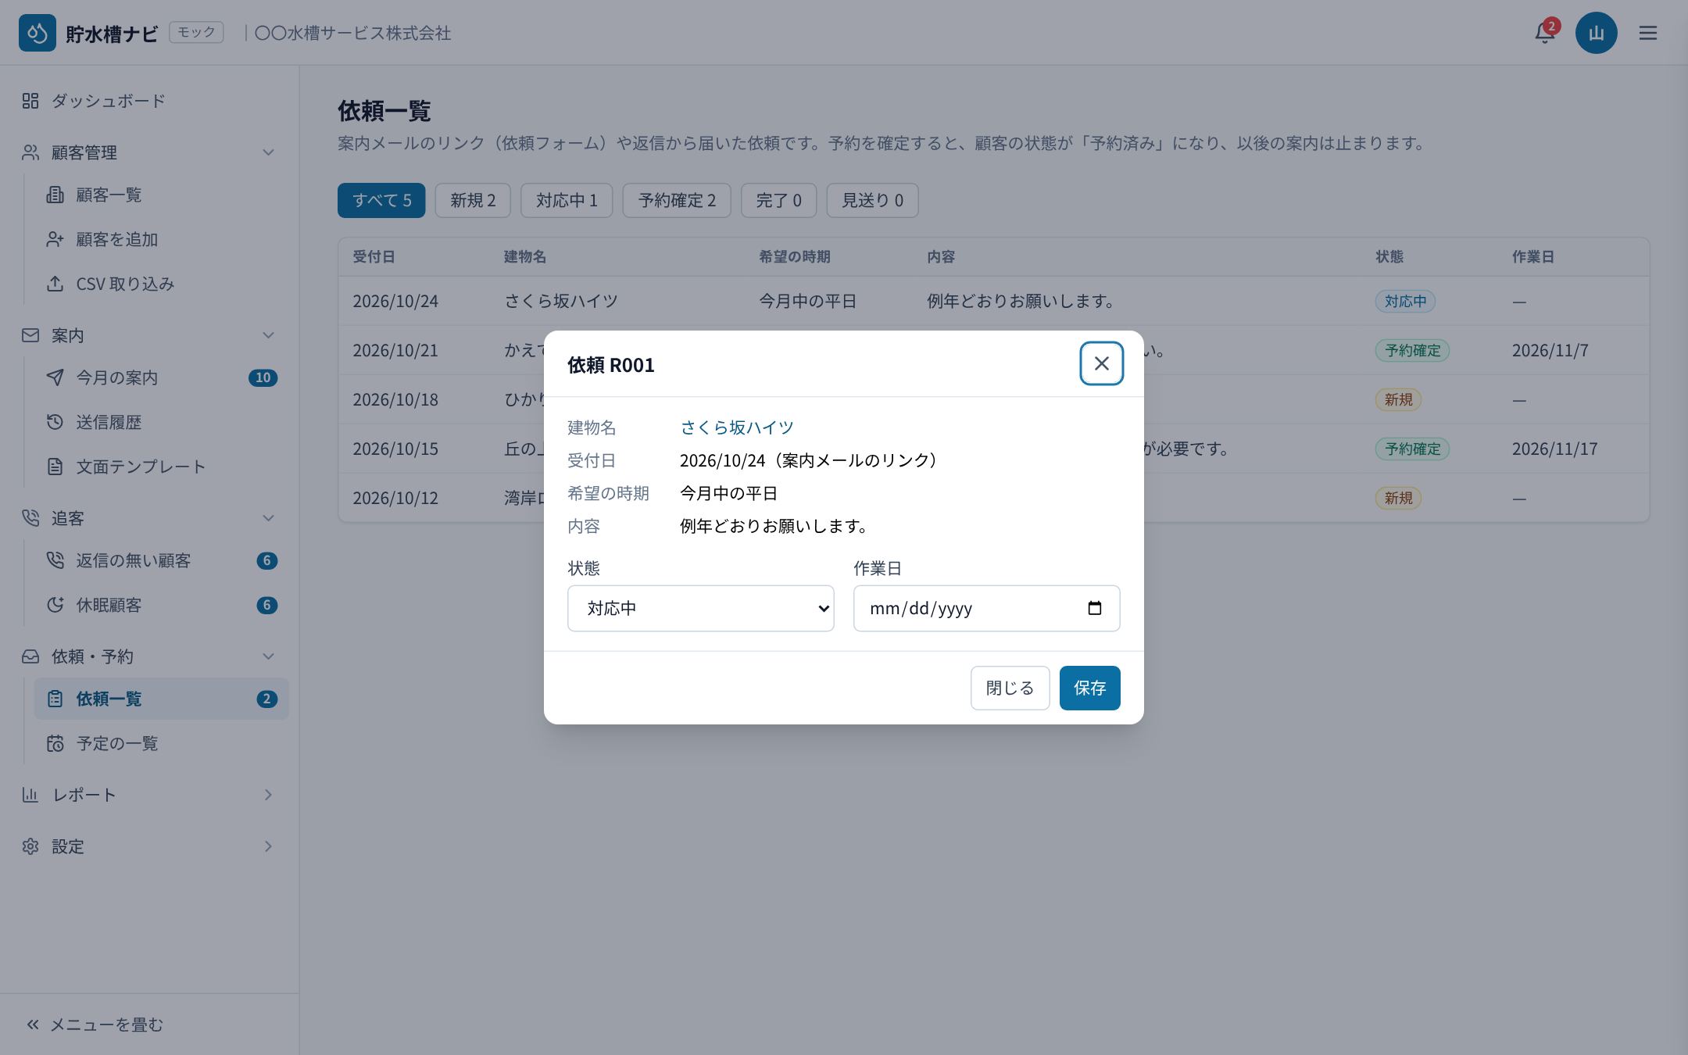Screen dimensions: 1688x1055
Task: Open the さくら坂ハイツ building link in dialog
Action: [x=737, y=427]
